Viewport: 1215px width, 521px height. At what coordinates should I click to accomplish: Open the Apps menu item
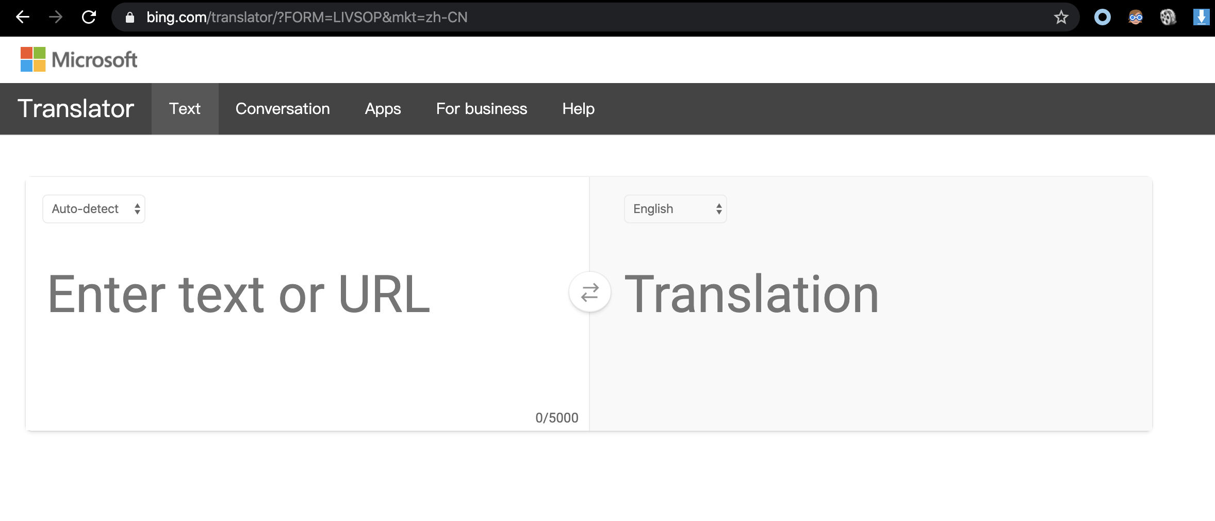click(383, 109)
